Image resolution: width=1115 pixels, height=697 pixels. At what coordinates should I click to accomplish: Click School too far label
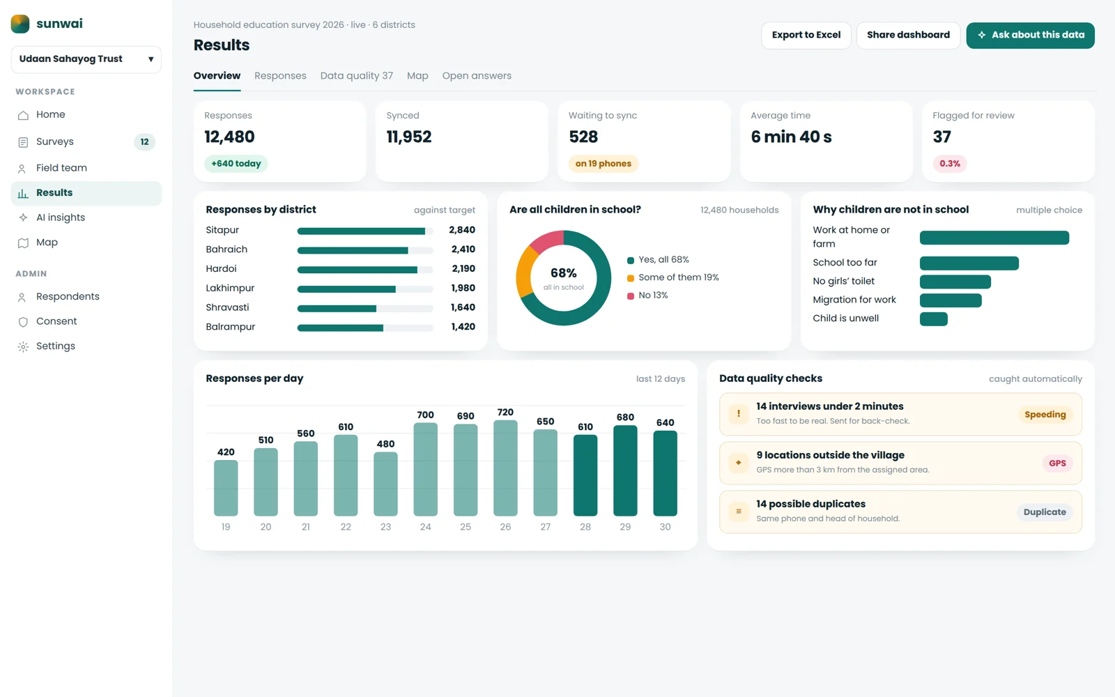tap(845, 263)
